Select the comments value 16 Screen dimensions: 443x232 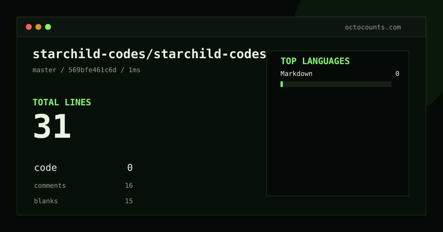129,186
